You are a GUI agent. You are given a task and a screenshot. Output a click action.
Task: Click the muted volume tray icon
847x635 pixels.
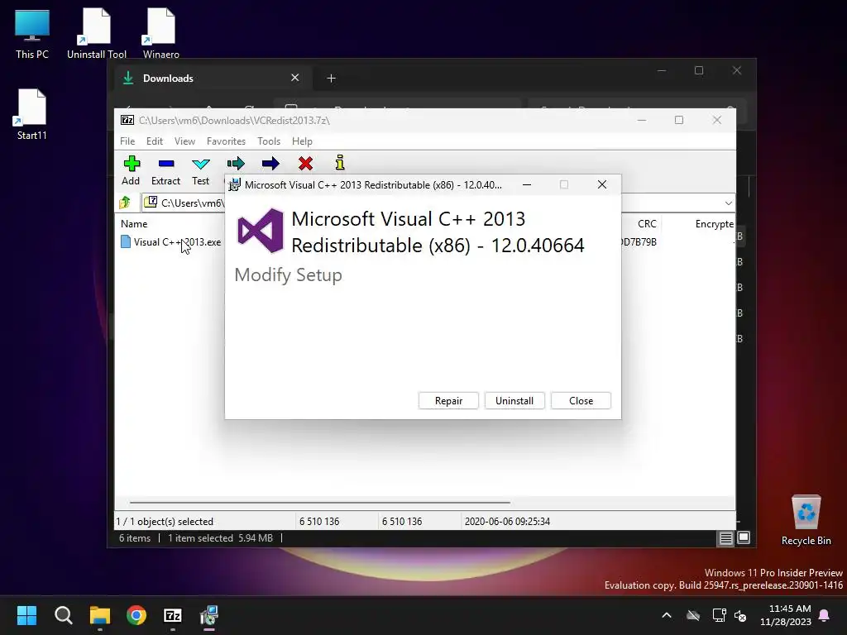(x=740, y=615)
